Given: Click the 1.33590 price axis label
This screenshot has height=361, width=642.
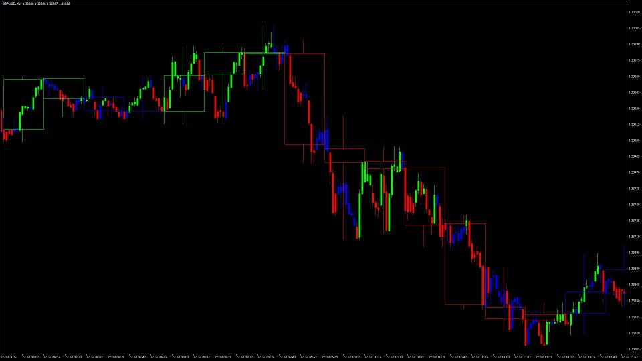Looking at the screenshot, I should (x=634, y=44).
